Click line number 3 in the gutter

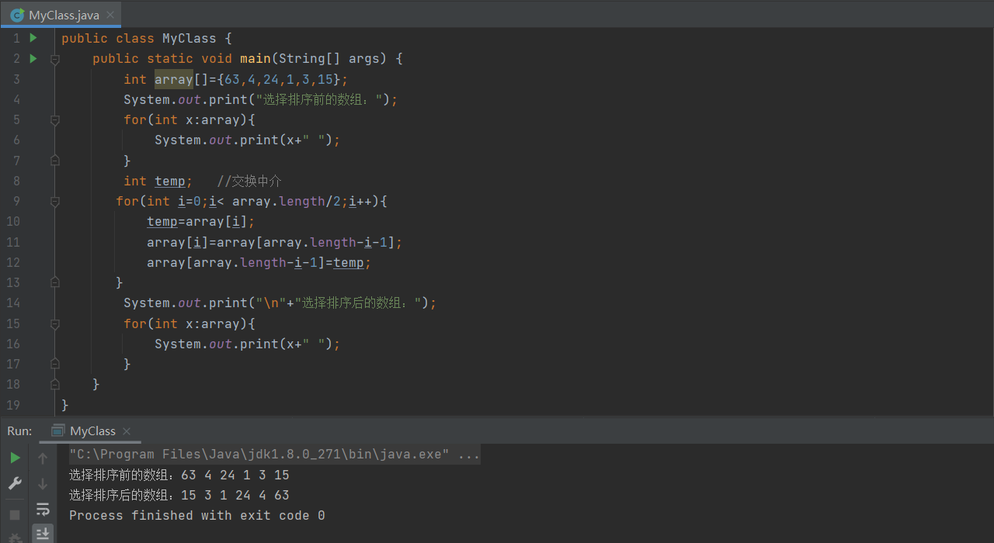pos(17,79)
